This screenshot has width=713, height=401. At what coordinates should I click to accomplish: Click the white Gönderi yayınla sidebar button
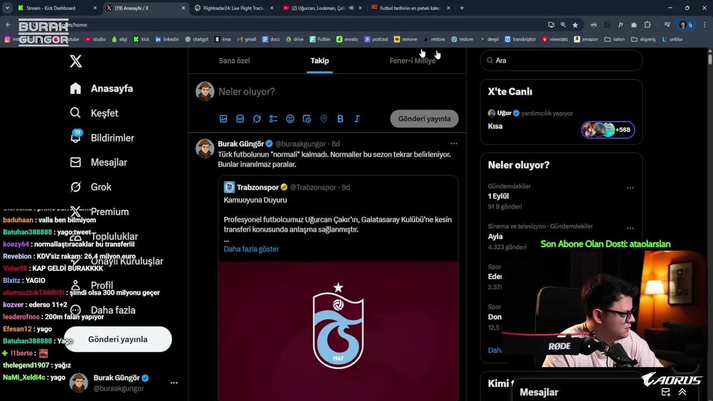pyautogui.click(x=118, y=339)
